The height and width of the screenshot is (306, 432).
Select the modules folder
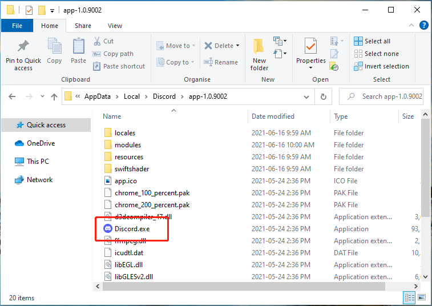(128, 145)
